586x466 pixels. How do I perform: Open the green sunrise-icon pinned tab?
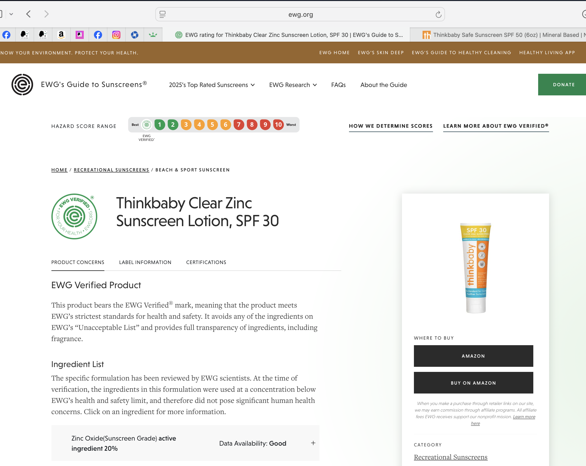tap(153, 35)
